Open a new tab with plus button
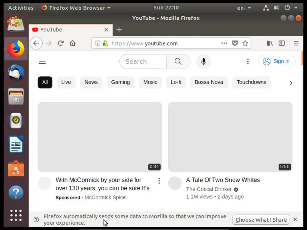Screen dimensions: 307x230 point(119,30)
